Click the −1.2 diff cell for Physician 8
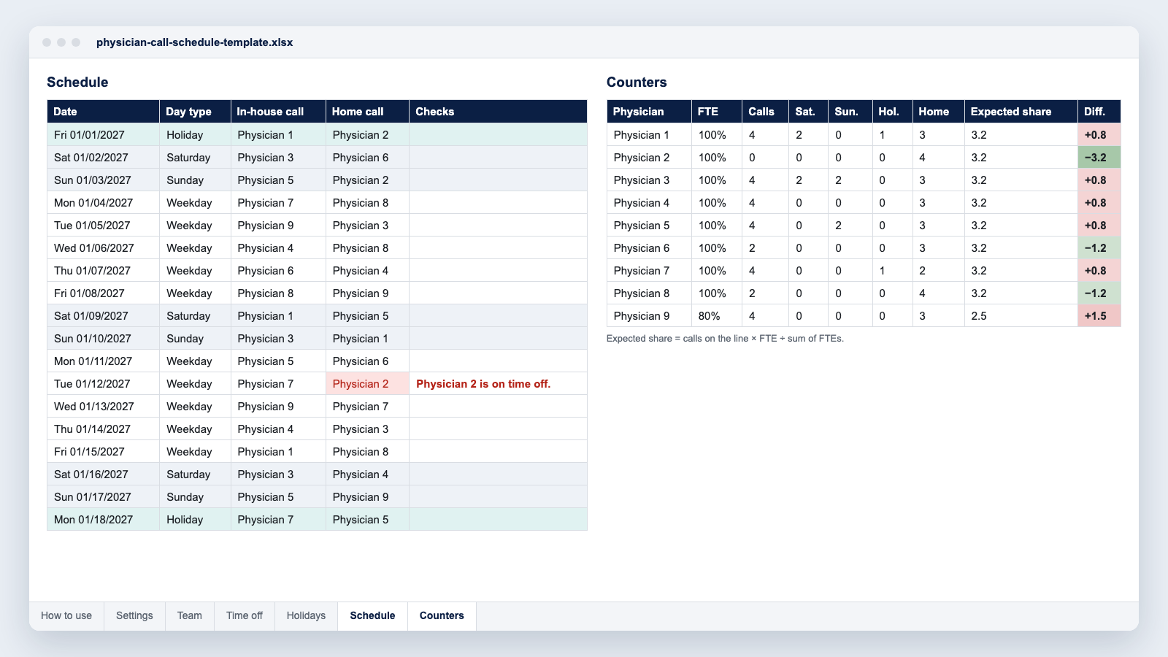Screen dimensions: 1168x657 coord(1099,293)
